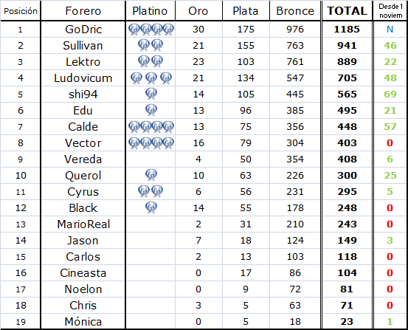
Task: Click shi94's green 69 value
Action: click(390, 94)
